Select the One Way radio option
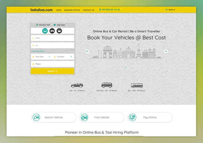 pos(54,25)
